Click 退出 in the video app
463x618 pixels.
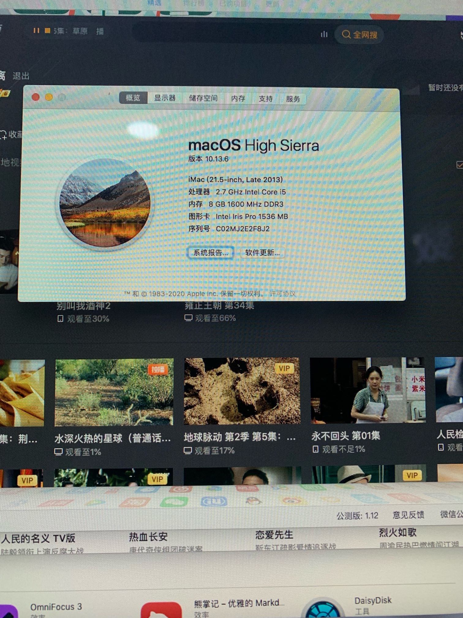(x=21, y=76)
